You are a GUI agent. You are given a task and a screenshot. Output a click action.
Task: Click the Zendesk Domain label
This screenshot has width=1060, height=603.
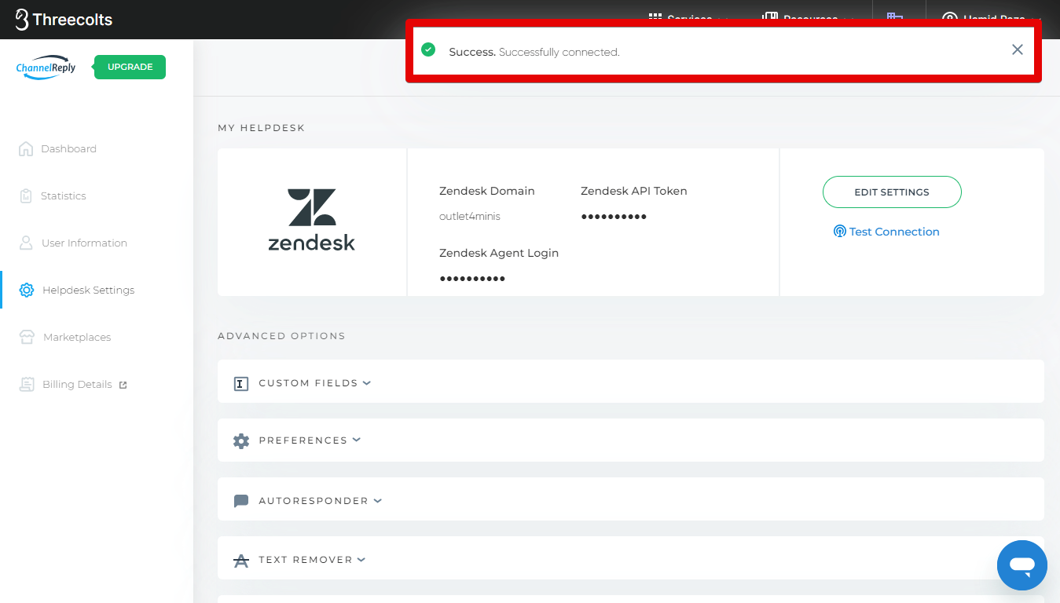(487, 191)
